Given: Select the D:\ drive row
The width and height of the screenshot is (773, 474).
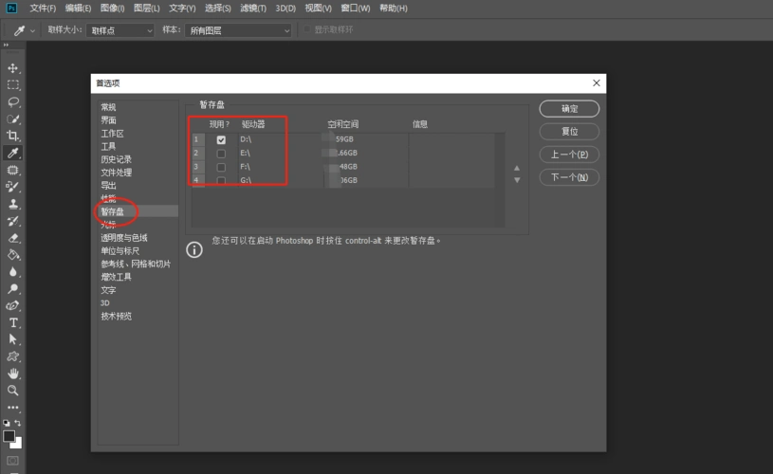Looking at the screenshot, I should tap(343, 140).
